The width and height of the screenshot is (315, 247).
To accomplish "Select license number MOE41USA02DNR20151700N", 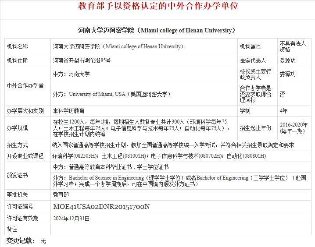I will click(101, 207).
